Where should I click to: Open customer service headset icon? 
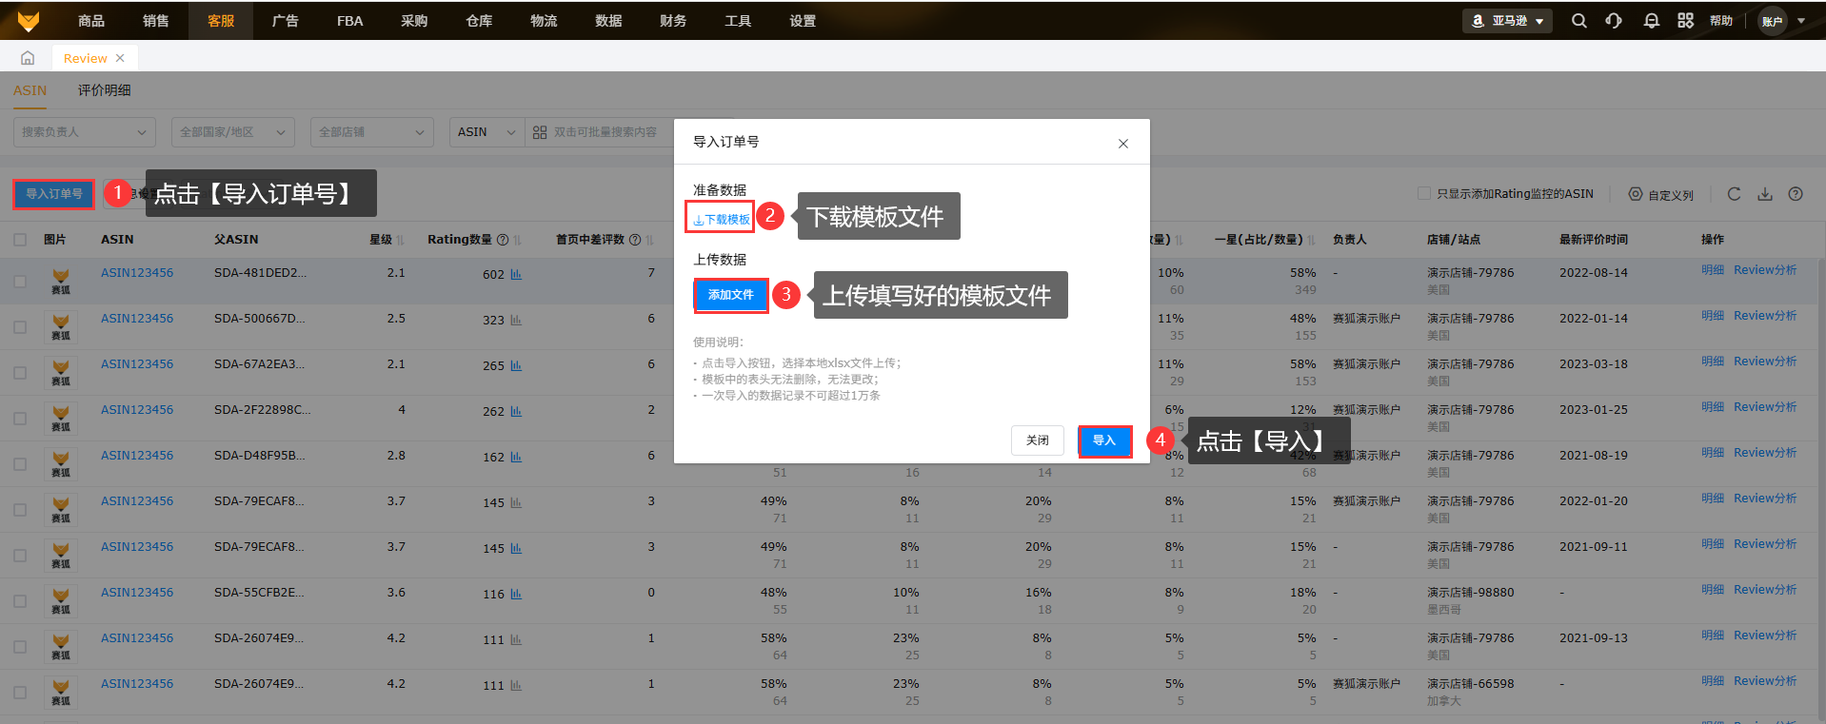[x=1614, y=21]
